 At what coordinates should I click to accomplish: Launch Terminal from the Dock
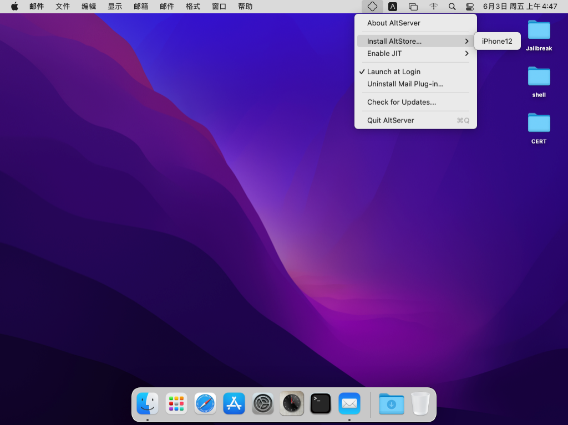321,403
